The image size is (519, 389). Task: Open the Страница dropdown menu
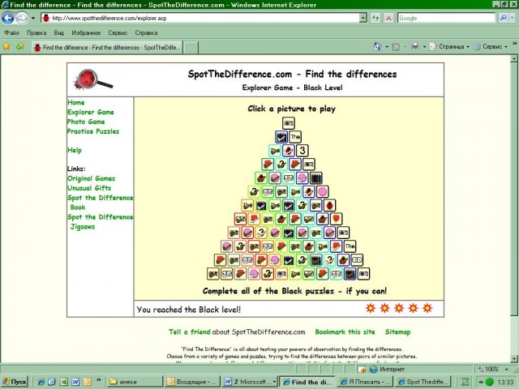coord(449,47)
